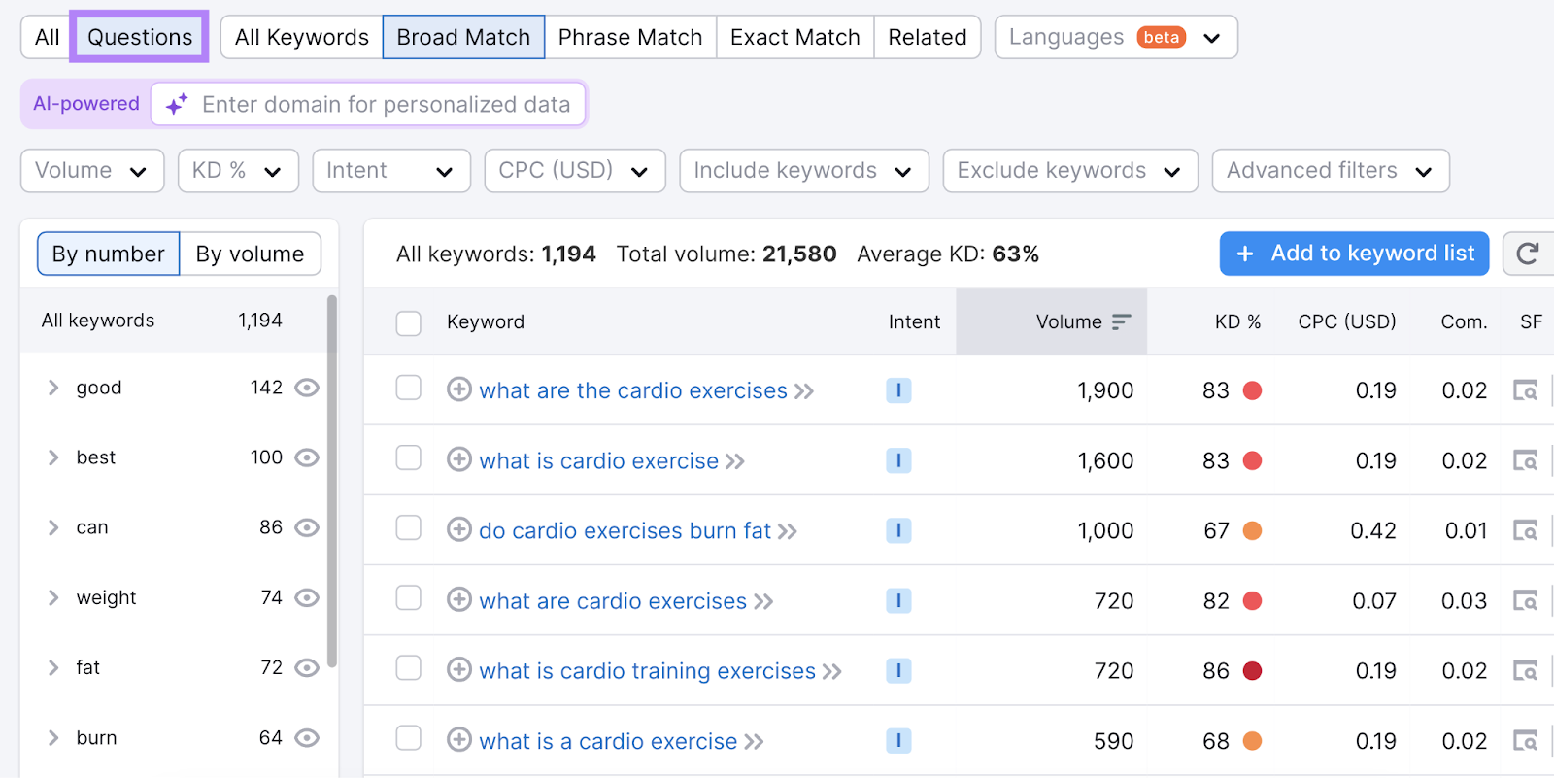Hide the 'good' keyword group using its eye toggle

(x=306, y=387)
